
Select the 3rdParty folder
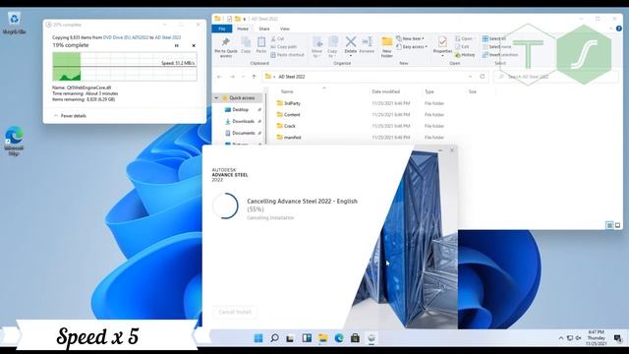(292, 103)
